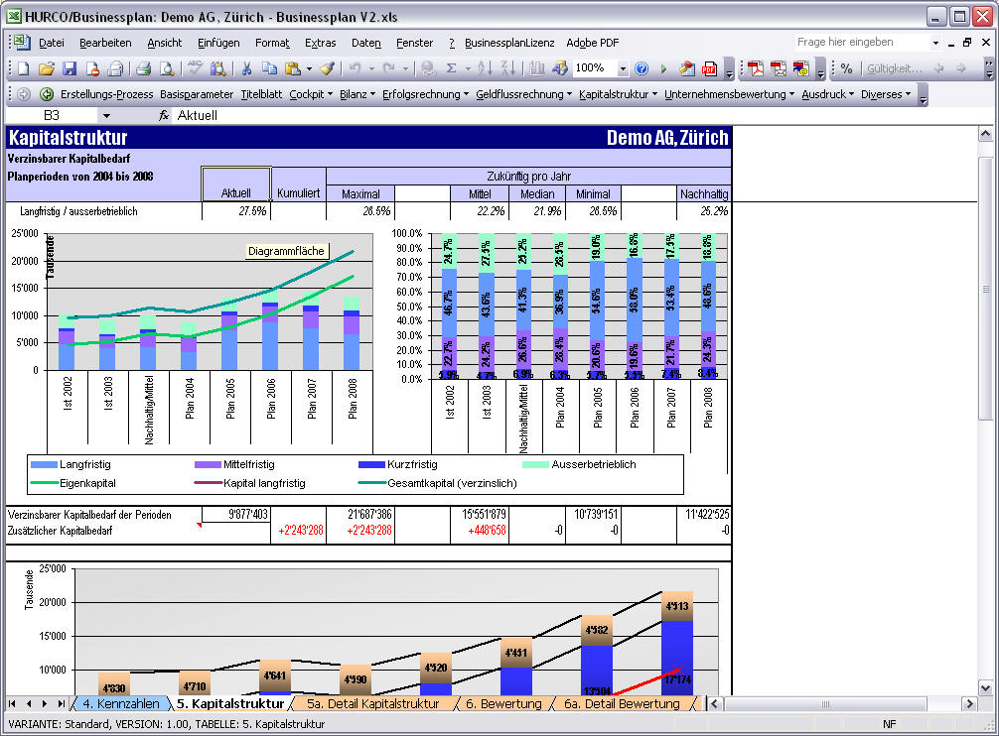Viewport: 999px width, 736px height.
Task: Click the blue Help question mark icon
Action: click(x=642, y=68)
